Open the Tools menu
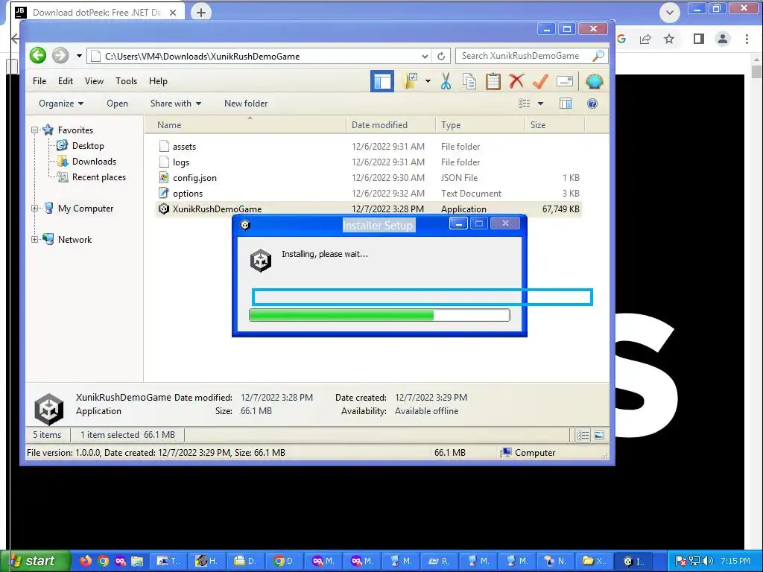The height and width of the screenshot is (572, 763). click(x=126, y=81)
